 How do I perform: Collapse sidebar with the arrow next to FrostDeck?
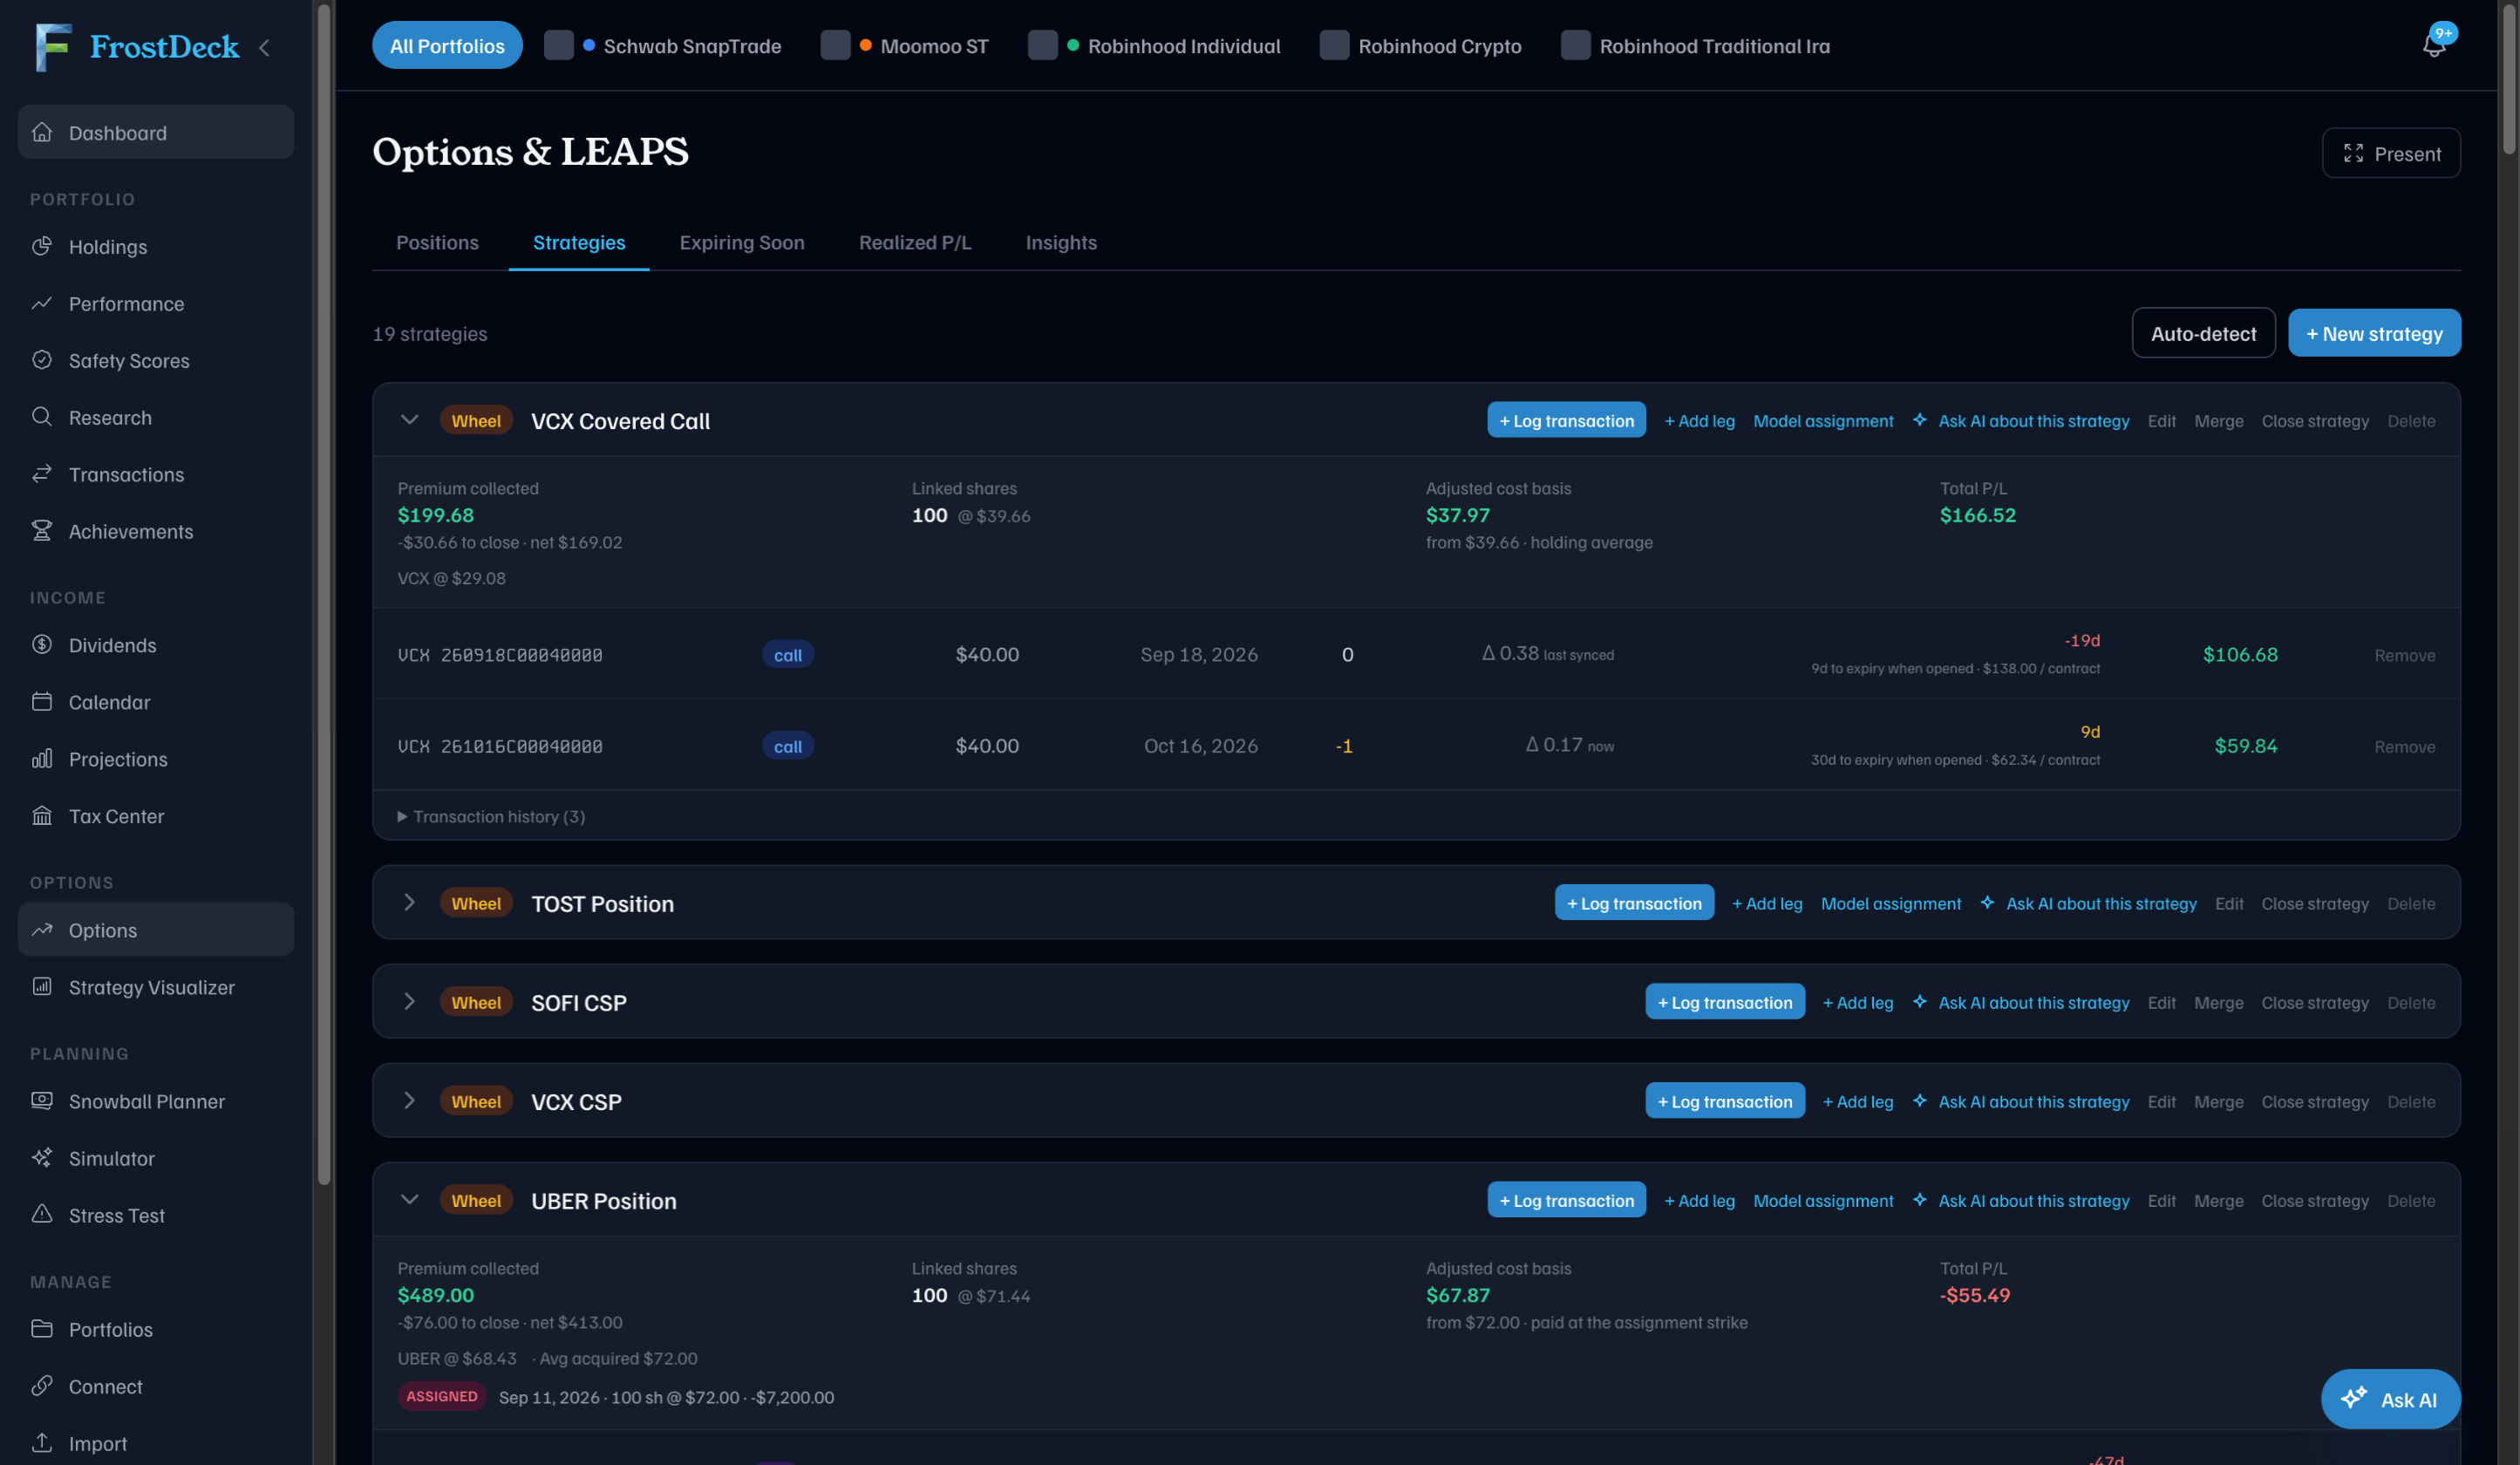(265, 47)
